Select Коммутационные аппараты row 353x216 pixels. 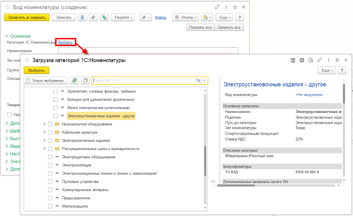85,190
